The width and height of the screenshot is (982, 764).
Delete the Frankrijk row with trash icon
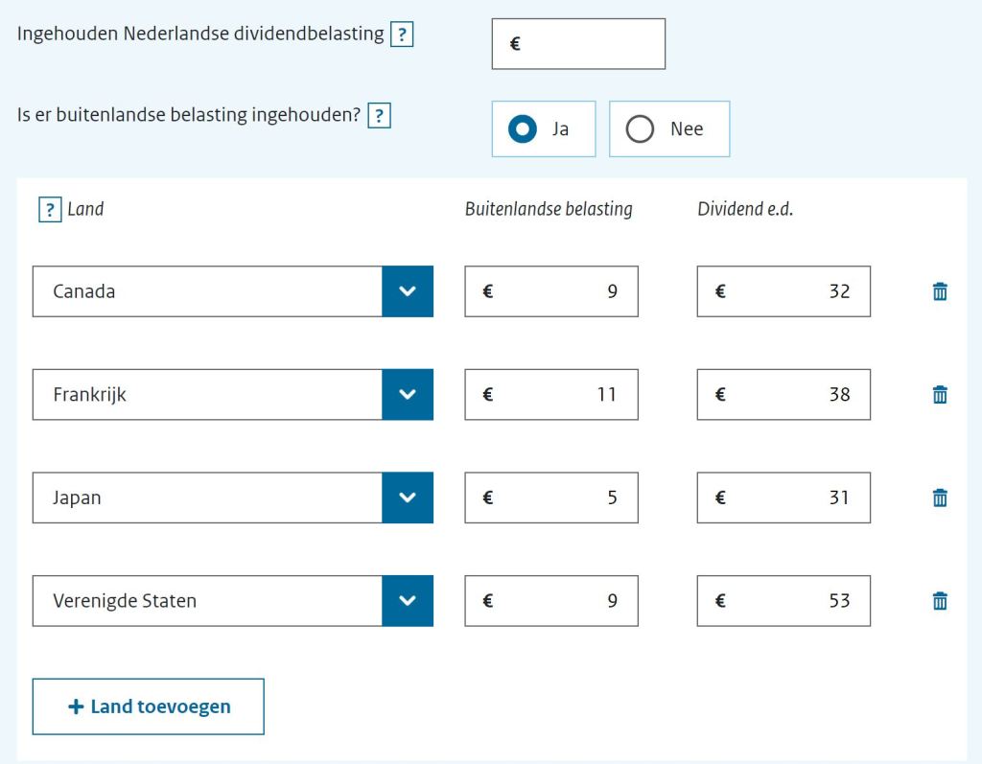click(x=940, y=394)
